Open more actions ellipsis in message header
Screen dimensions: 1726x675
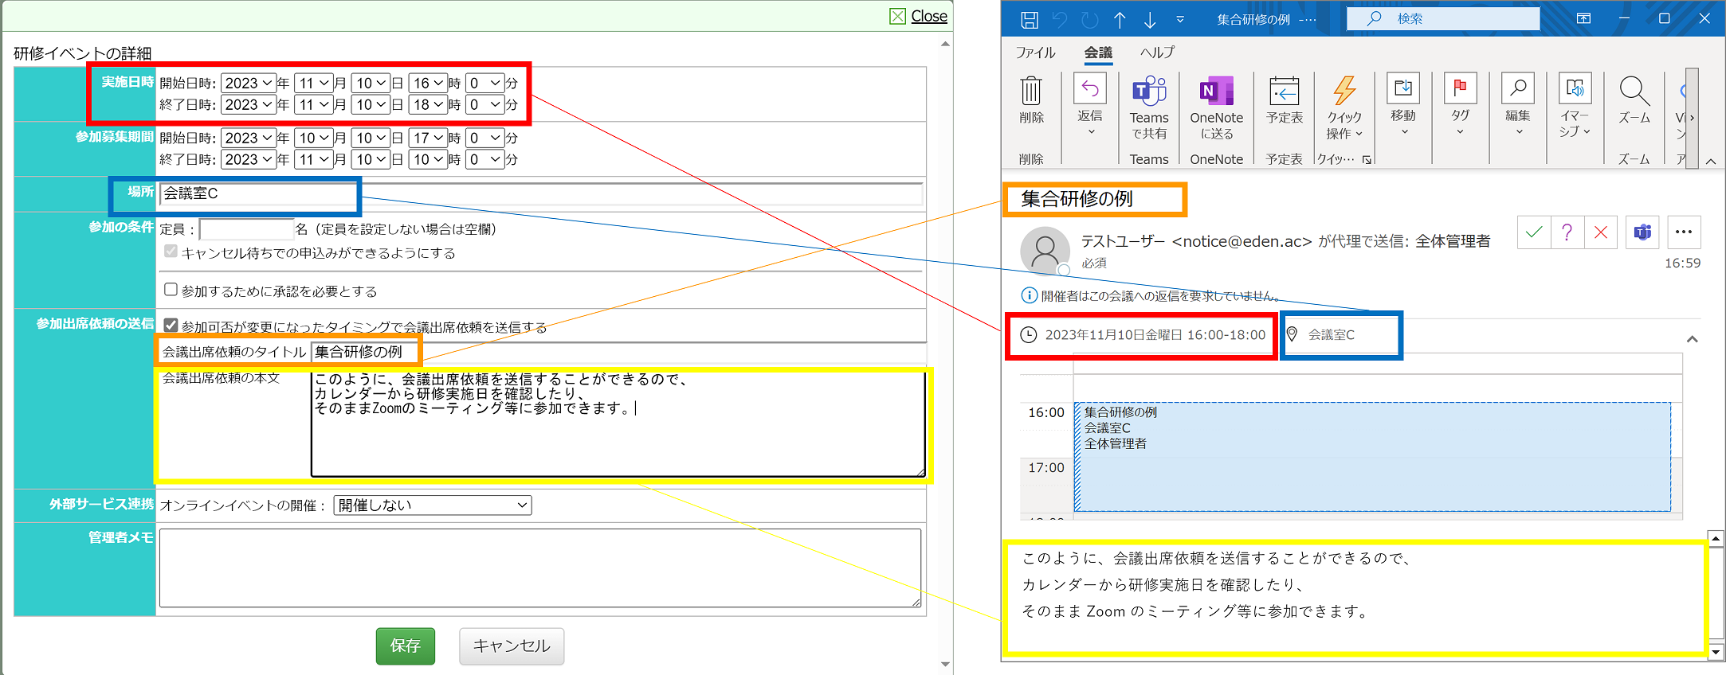point(1683,232)
